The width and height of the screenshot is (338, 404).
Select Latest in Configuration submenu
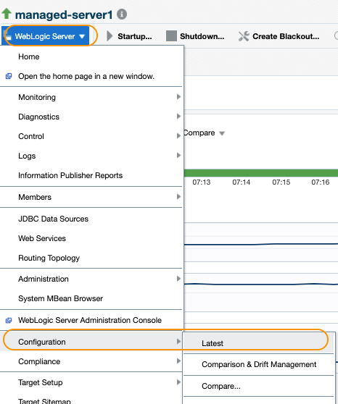point(258,343)
